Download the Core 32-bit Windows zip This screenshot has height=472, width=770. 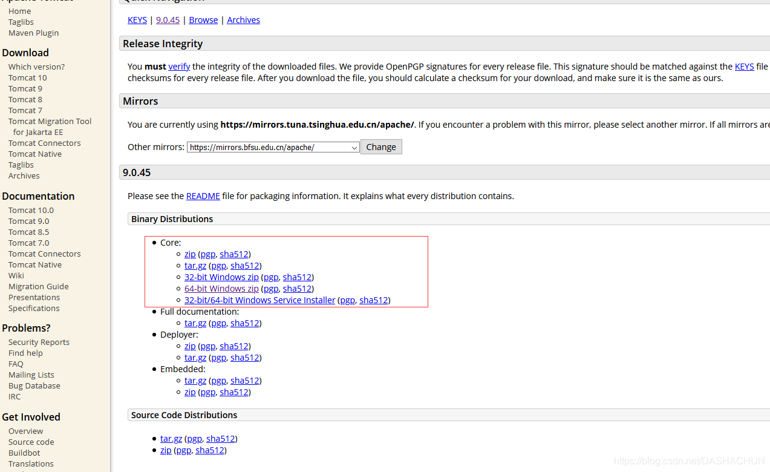pos(221,277)
